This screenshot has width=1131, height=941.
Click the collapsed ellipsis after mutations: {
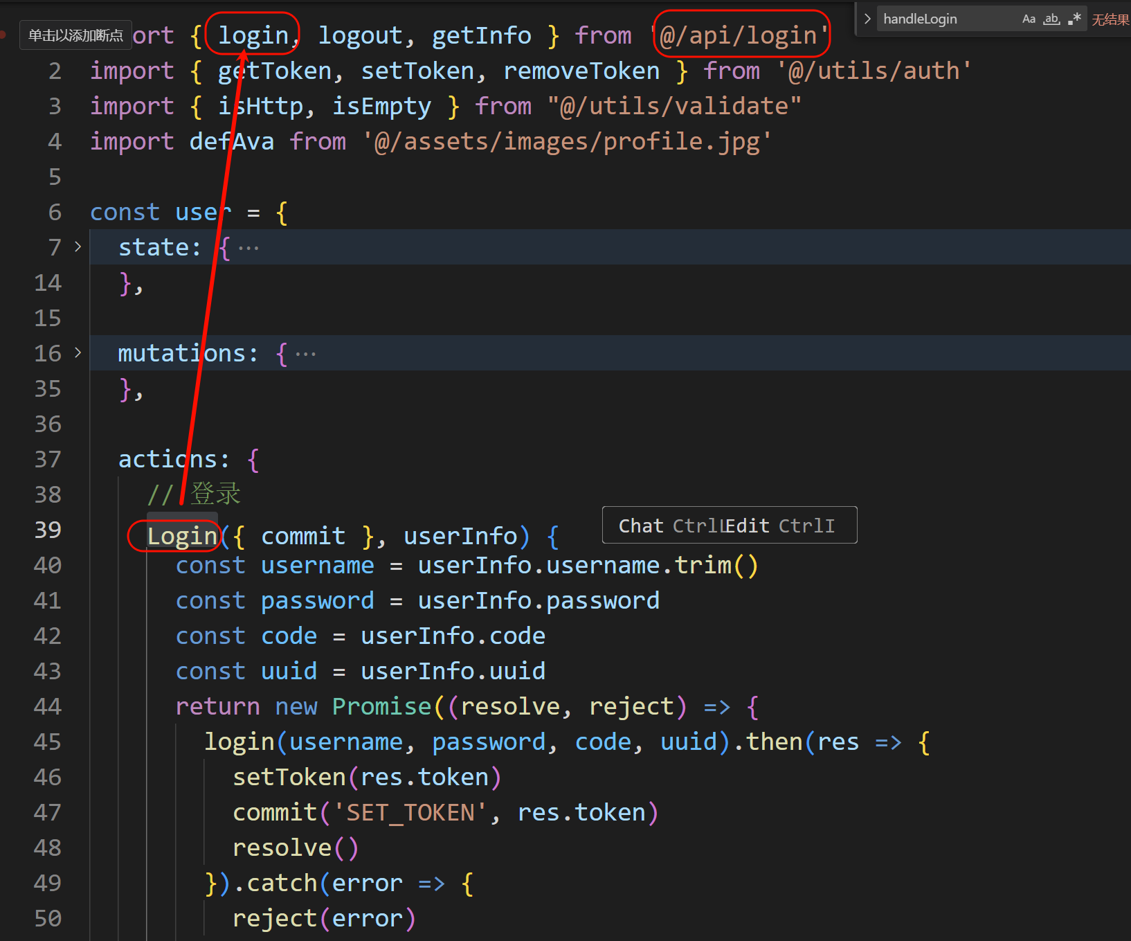(x=305, y=354)
